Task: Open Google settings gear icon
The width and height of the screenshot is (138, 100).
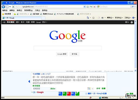Action: point(132,22)
